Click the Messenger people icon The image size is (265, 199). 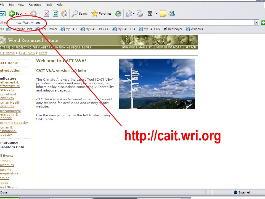172,14
